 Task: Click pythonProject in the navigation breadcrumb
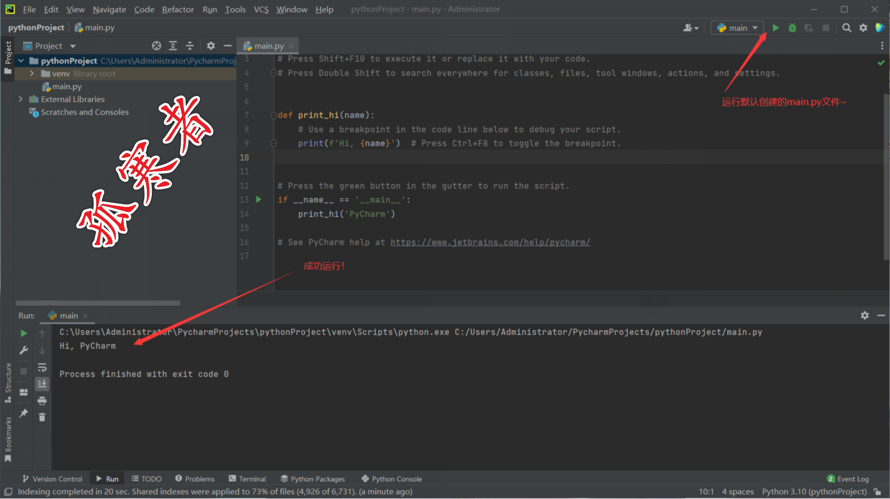(36, 27)
